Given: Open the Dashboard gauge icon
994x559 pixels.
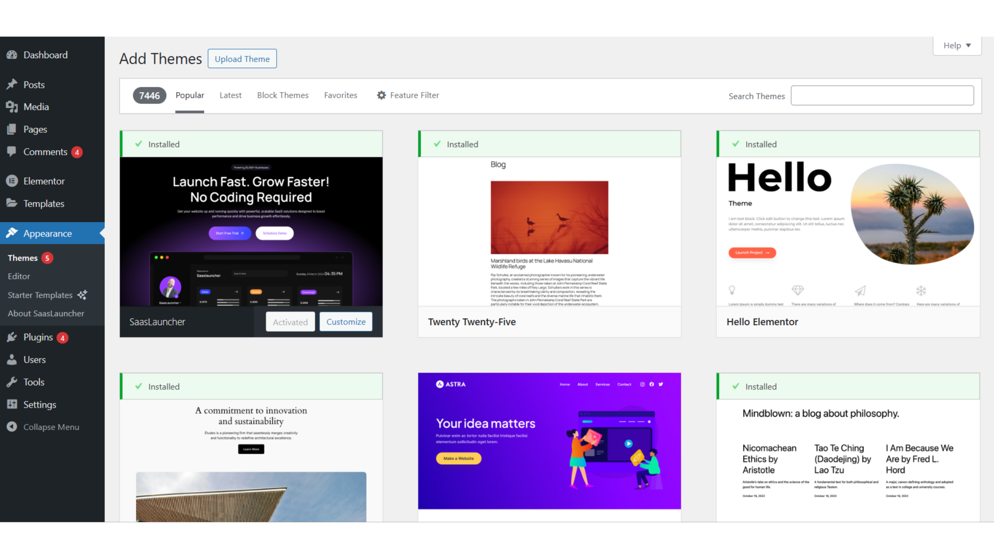Looking at the screenshot, I should 12,55.
